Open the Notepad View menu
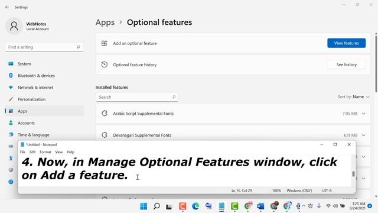Viewport: 378px width, 213px height. tap(59, 152)
